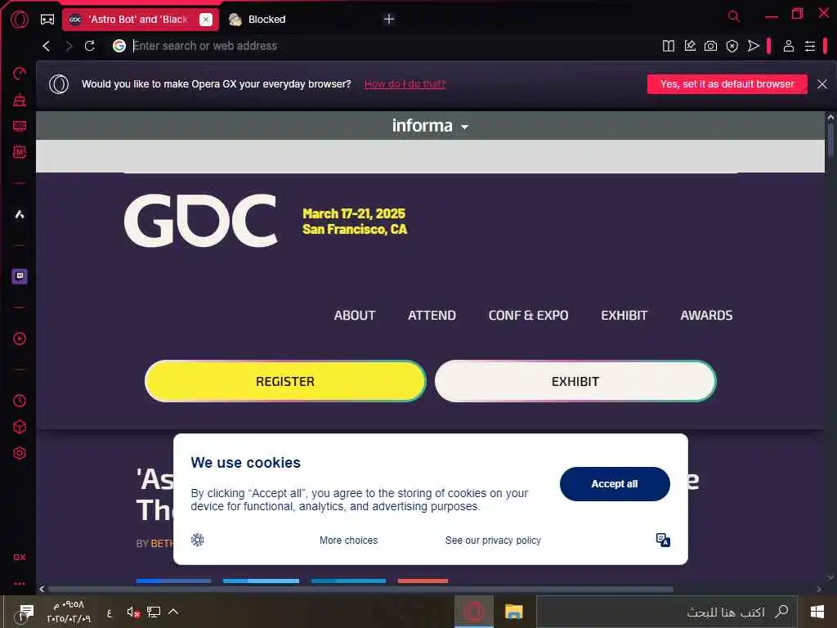Open the ATTEND menu
The height and width of the screenshot is (628, 837).
click(x=432, y=315)
